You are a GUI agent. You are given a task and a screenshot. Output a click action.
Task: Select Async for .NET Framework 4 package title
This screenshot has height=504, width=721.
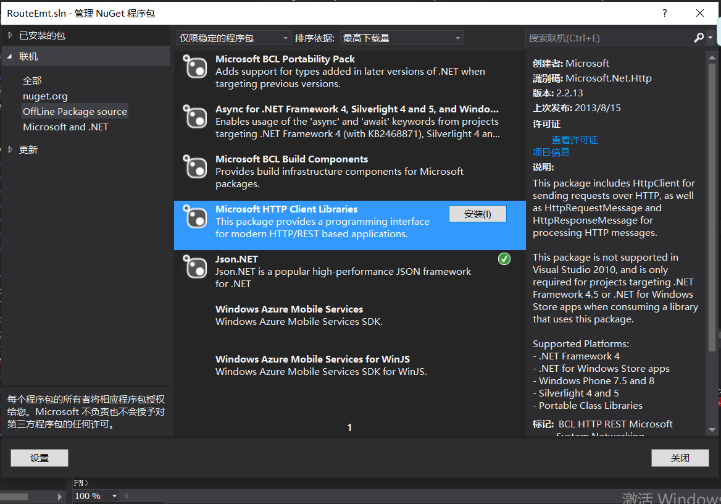pyautogui.click(x=357, y=109)
